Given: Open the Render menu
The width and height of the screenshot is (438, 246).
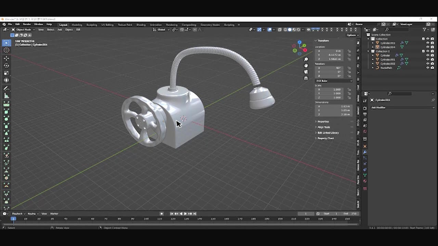Looking at the screenshot, I should [x=27, y=24].
